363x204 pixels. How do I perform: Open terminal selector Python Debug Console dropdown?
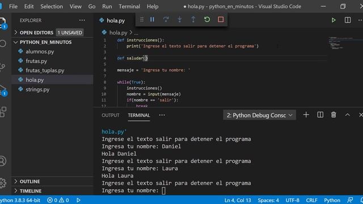tap(259, 115)
